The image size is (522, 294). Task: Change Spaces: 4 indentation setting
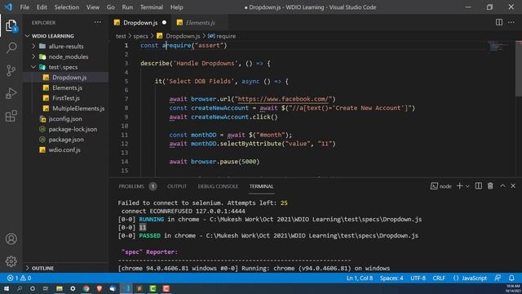tap(391, 278)
